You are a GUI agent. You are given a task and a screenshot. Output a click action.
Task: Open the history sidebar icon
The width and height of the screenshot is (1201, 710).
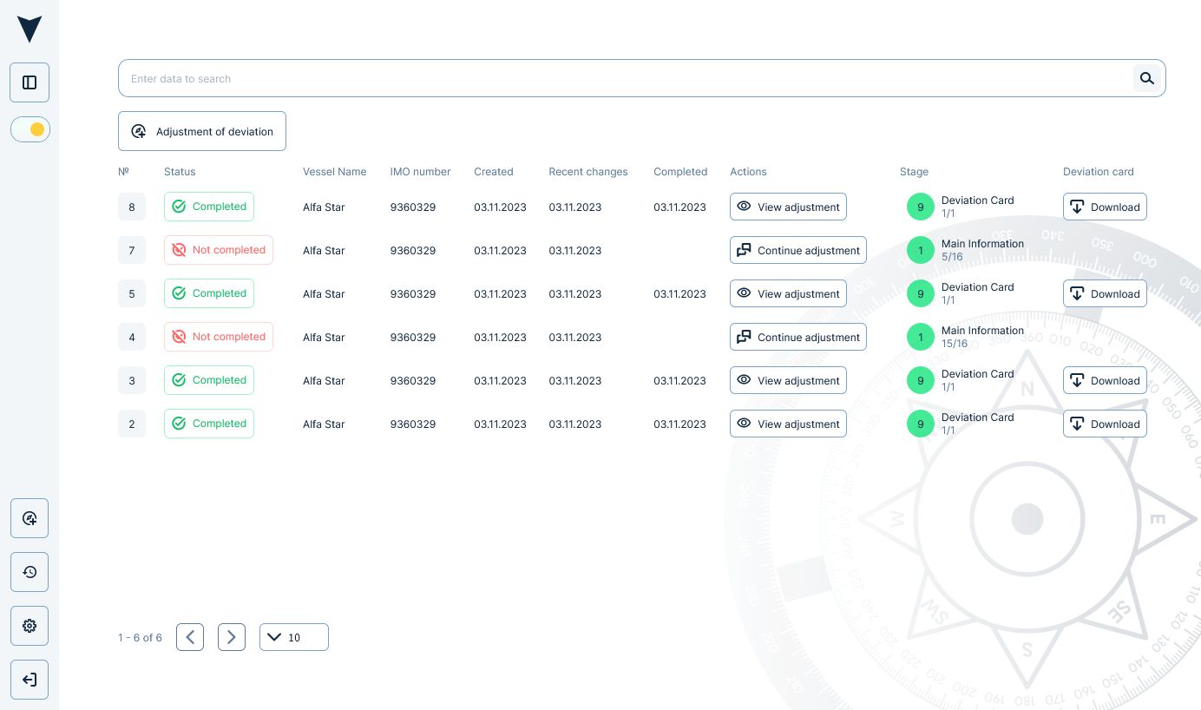coord(30,573)
